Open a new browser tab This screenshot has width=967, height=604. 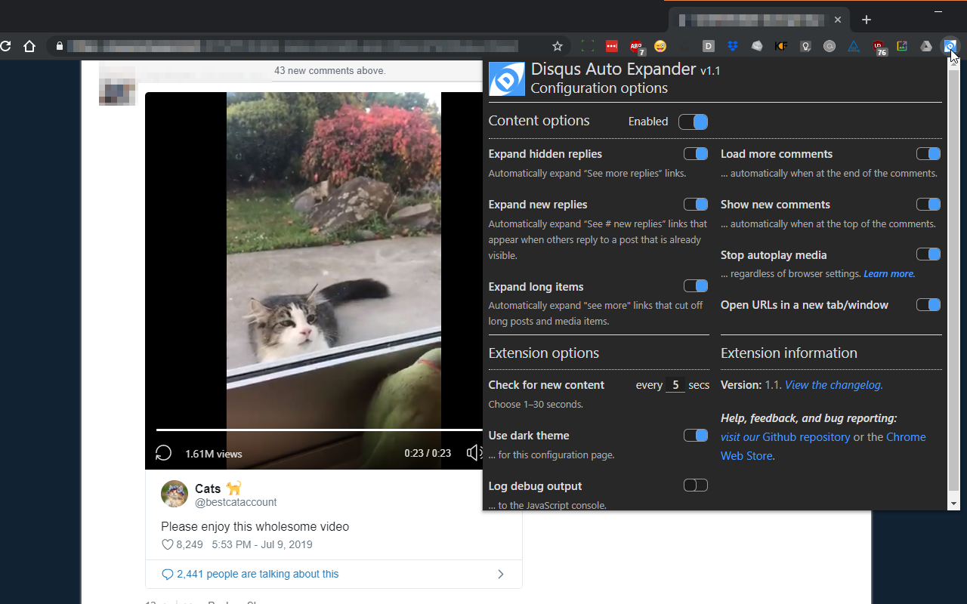867,20
